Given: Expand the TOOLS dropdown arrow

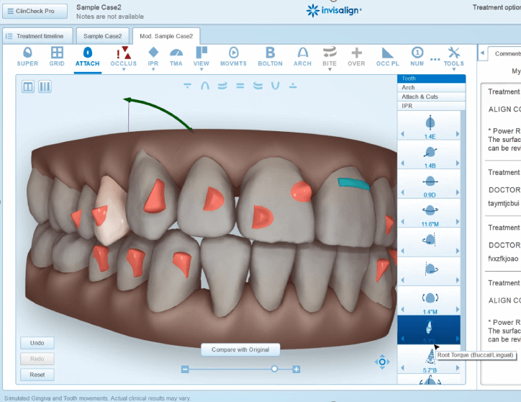Looking at the screenshot, I should coord(454,70).
